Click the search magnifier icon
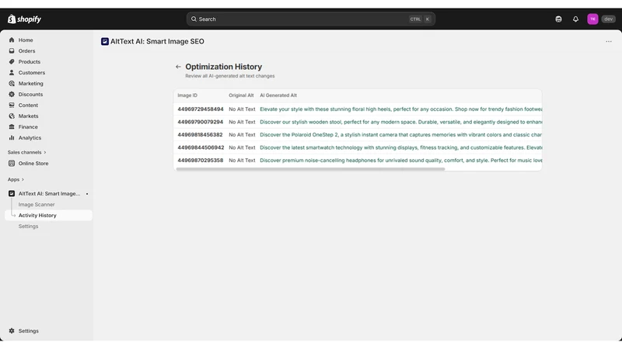The height and width of the screenshot is (349, 622). 194,19
